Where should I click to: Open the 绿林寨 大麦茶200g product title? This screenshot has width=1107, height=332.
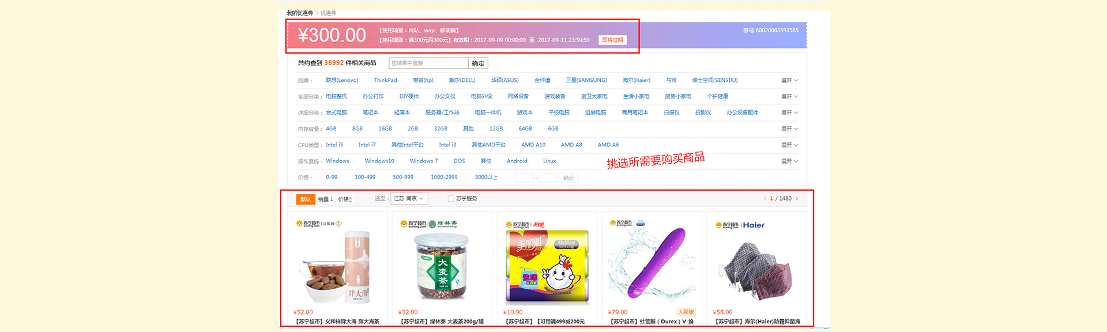442,322
